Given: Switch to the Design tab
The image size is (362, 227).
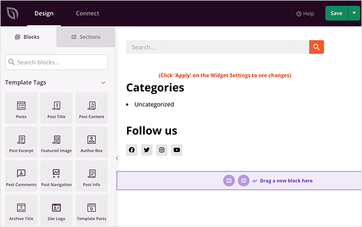Looking at the screenshot, I should [44, 13].
